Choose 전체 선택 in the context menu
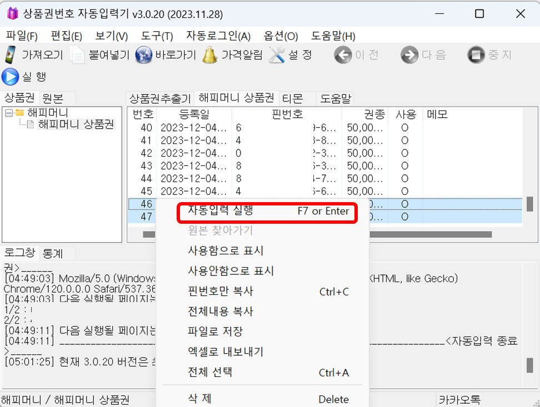The height and width of the screenshot is (407, 540). point(262,372)
